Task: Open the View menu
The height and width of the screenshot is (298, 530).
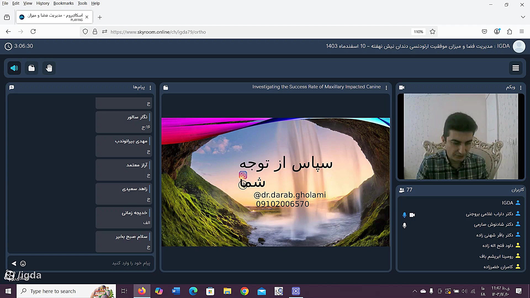Action: coord(28,3)
